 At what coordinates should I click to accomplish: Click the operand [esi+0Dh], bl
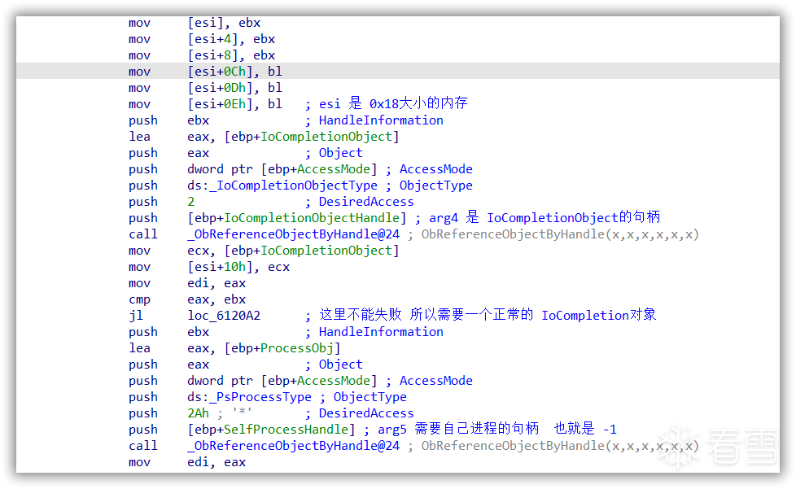[x=234, y=88]
